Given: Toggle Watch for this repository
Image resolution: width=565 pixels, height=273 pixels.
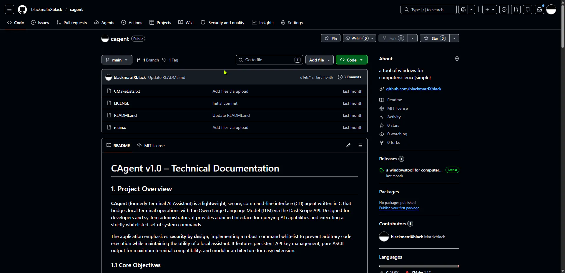Looking at the screenshot, I should click(x=356, y=38).
